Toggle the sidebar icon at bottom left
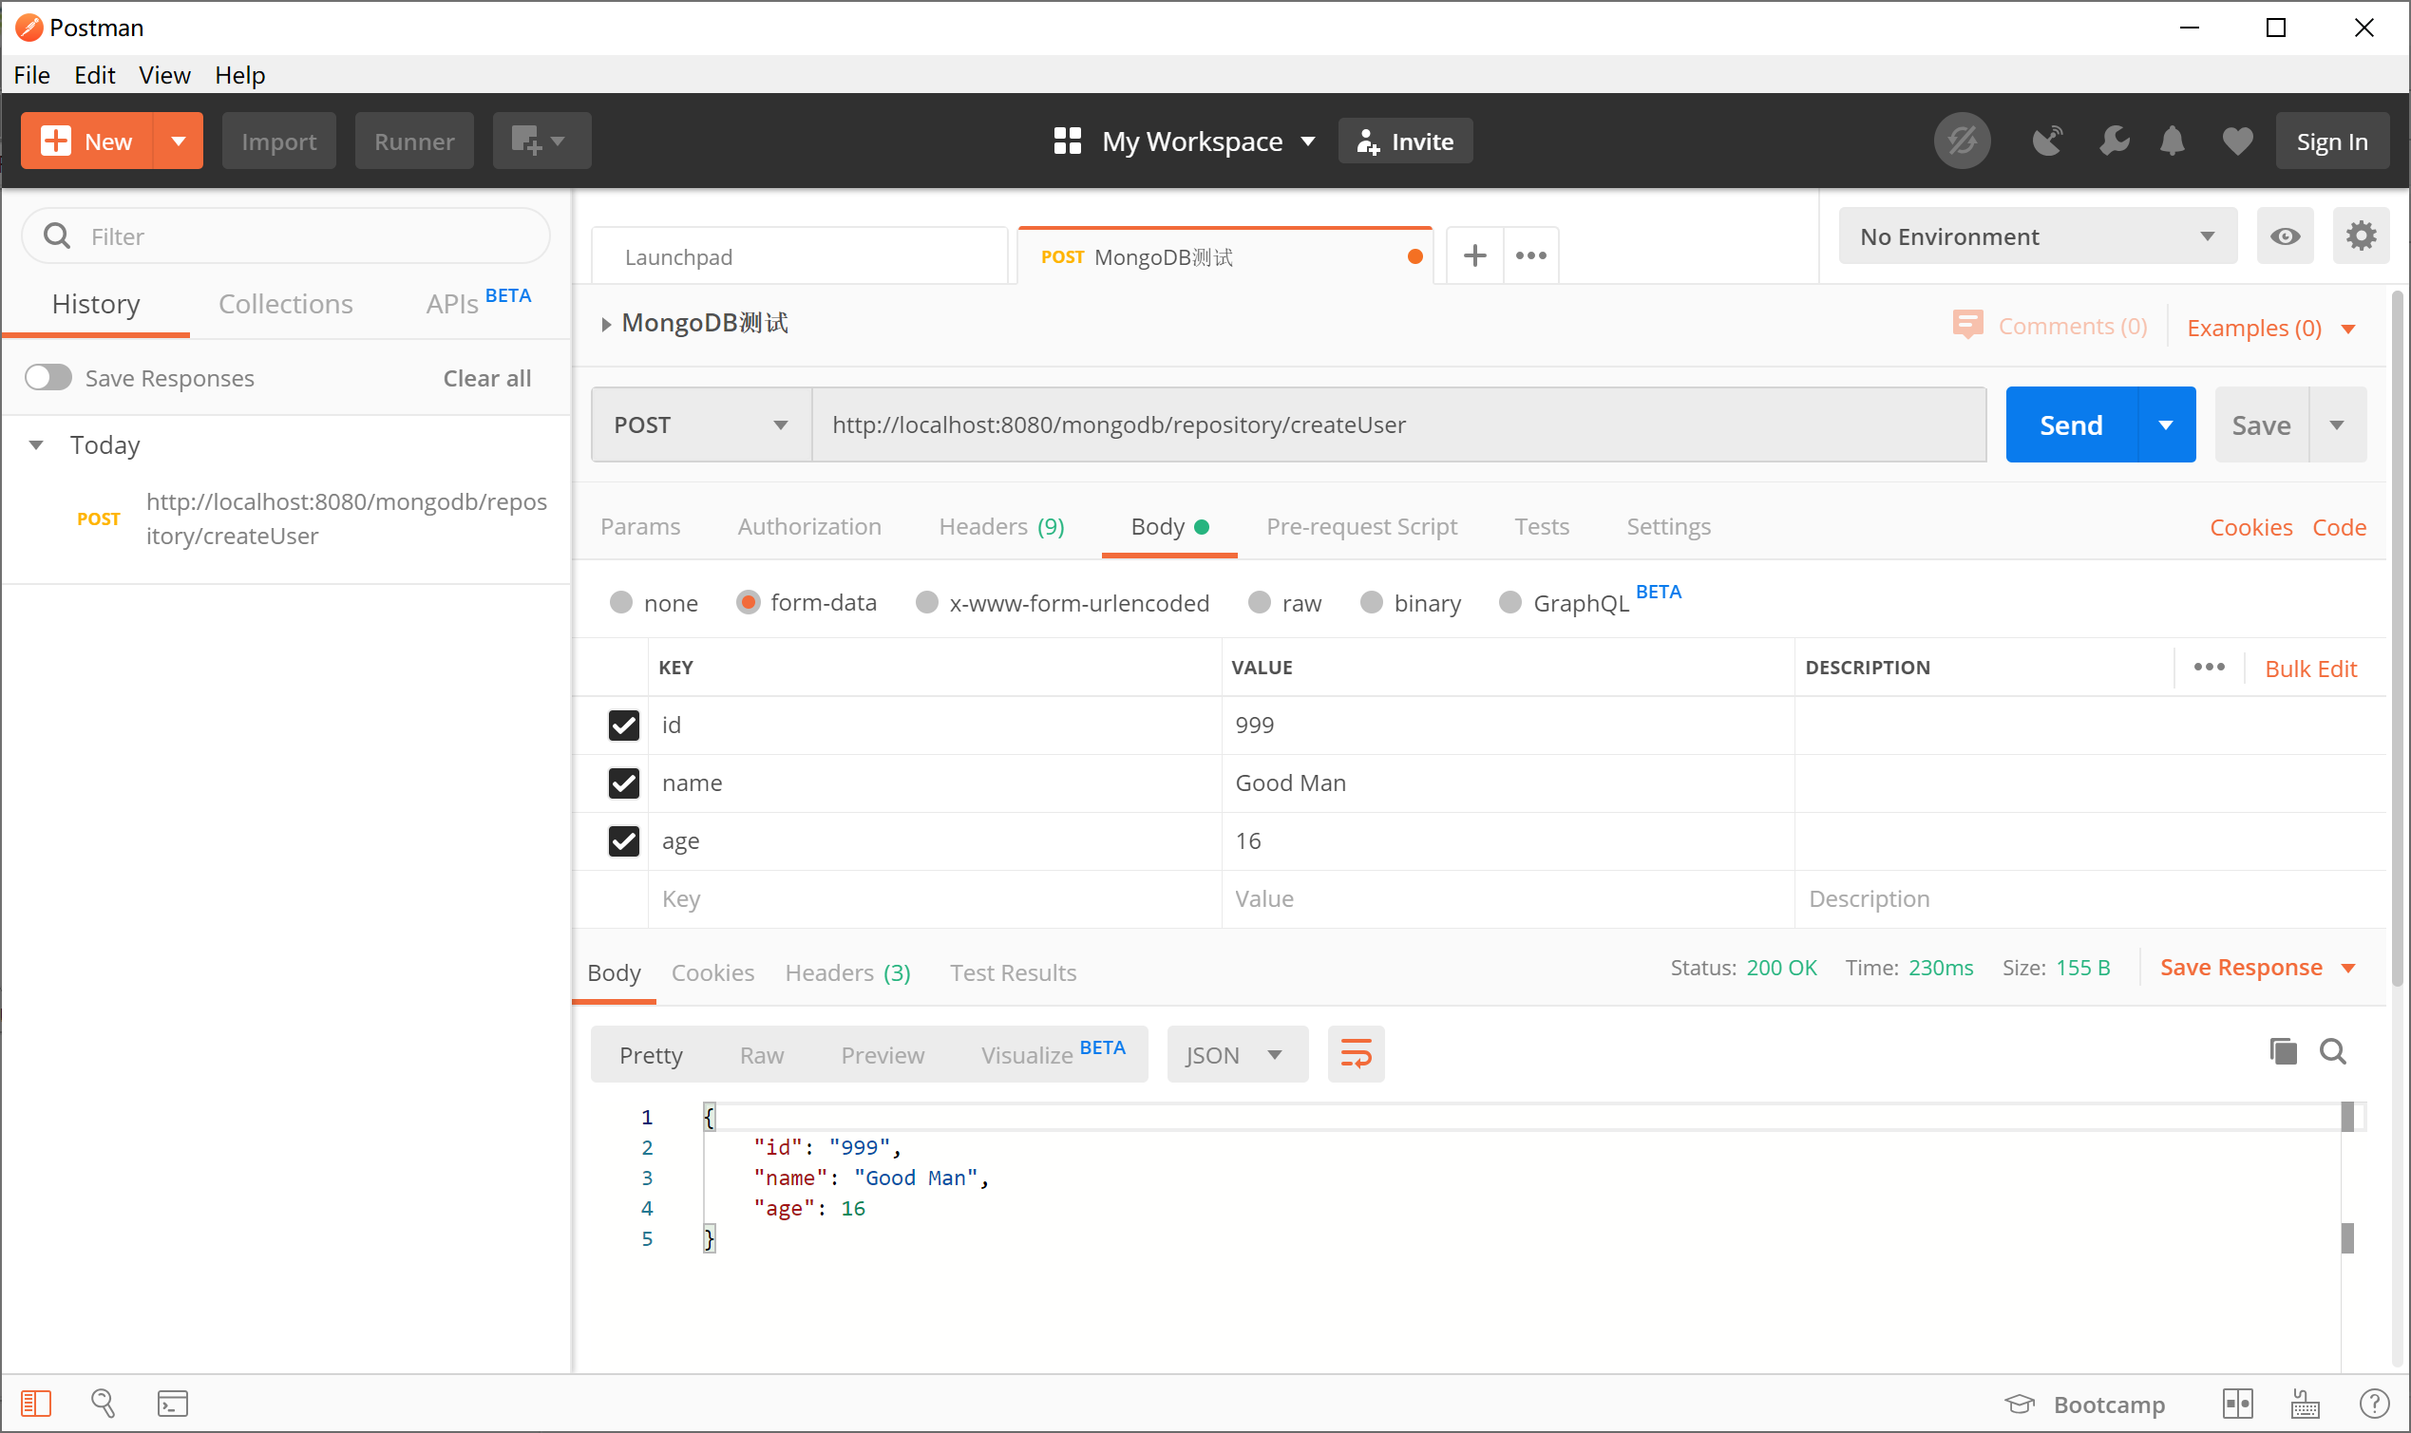This screenshot has width=2411, height=1433. tap(36, 1403)
